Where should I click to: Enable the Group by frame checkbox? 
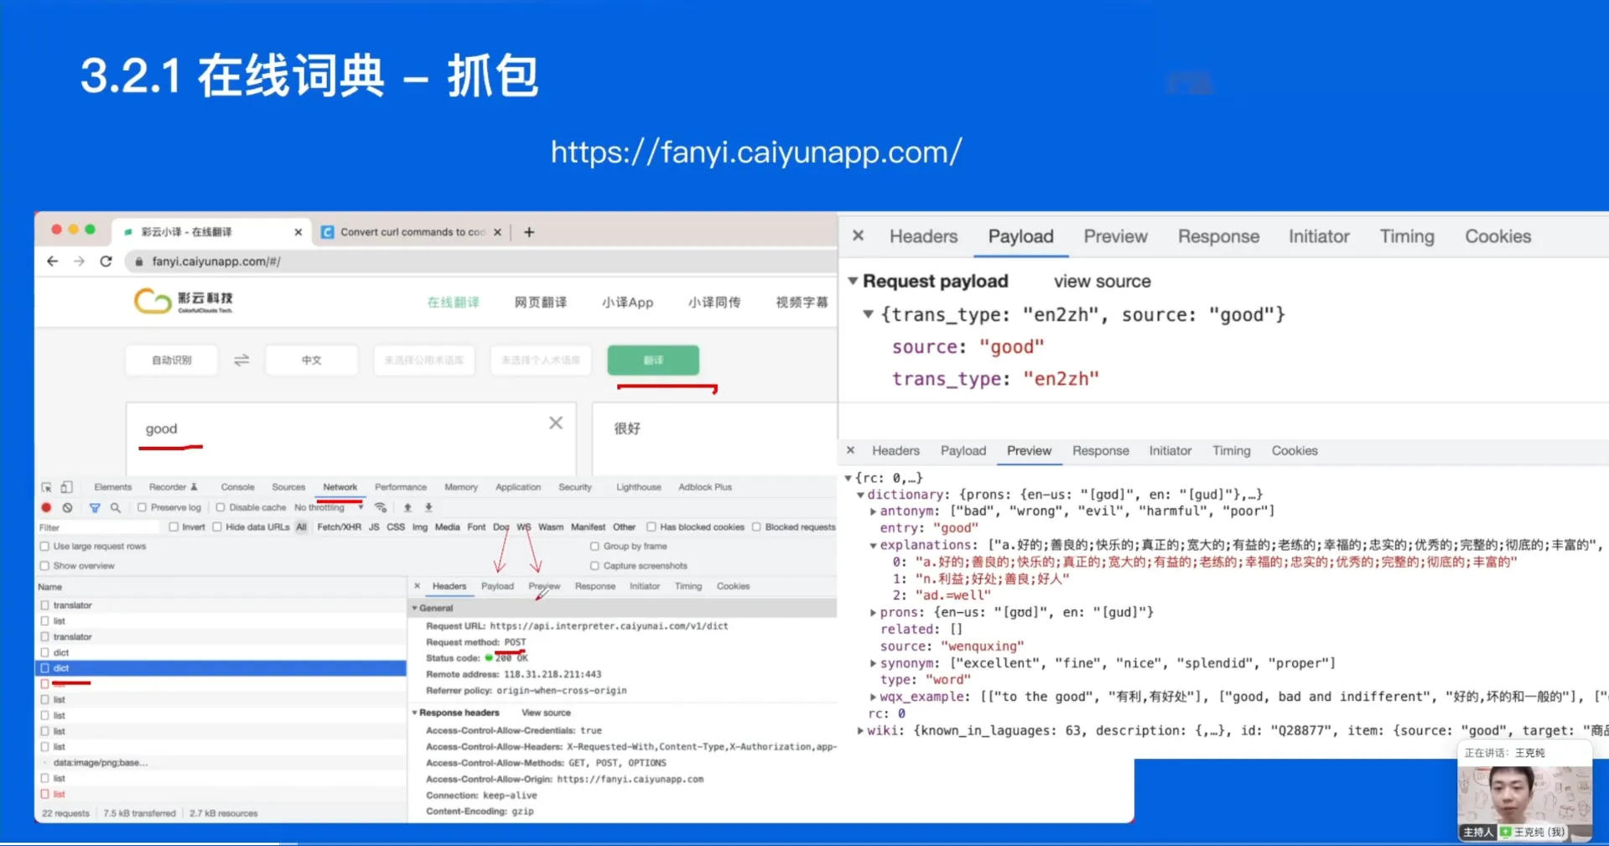click(x=594, y=546)
